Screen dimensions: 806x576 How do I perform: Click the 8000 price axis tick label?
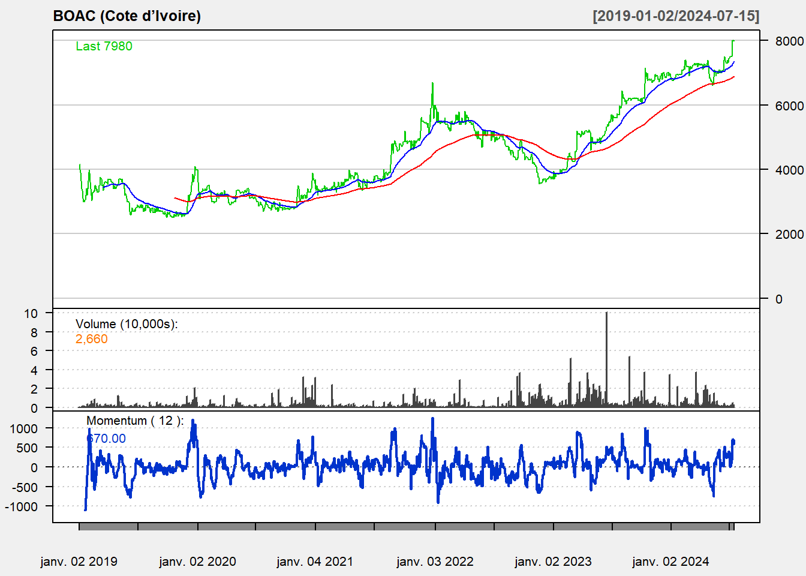coord(789,41)
